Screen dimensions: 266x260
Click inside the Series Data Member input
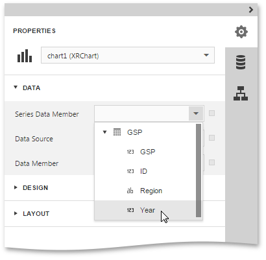tap(141, 113)
